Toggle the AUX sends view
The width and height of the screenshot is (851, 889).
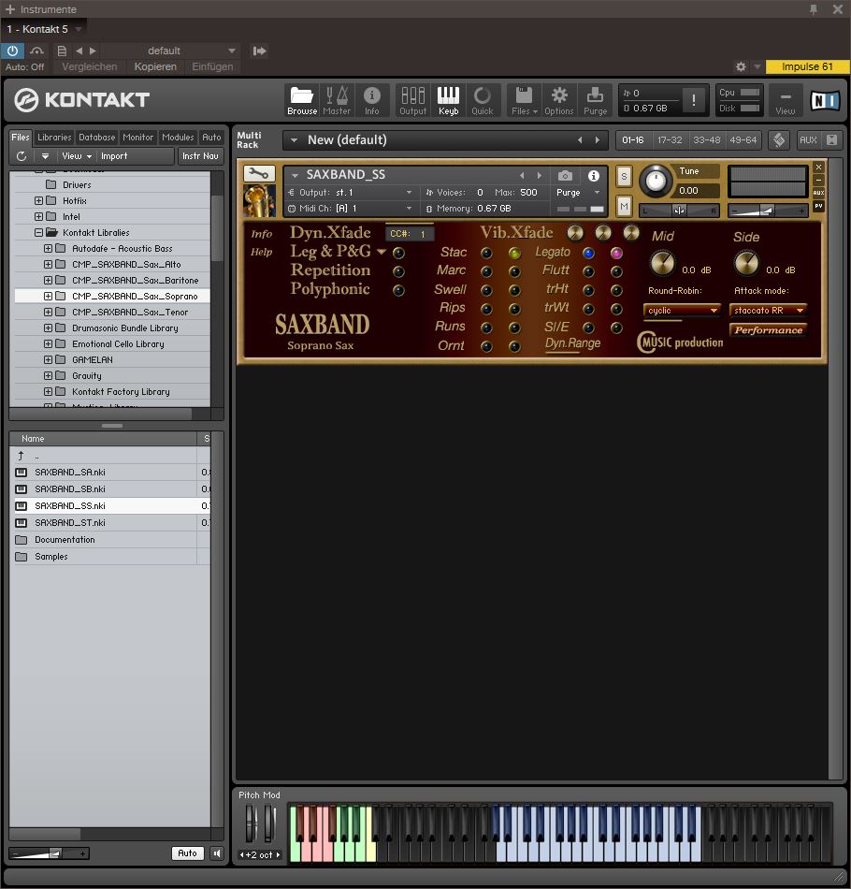click(808, 140)
